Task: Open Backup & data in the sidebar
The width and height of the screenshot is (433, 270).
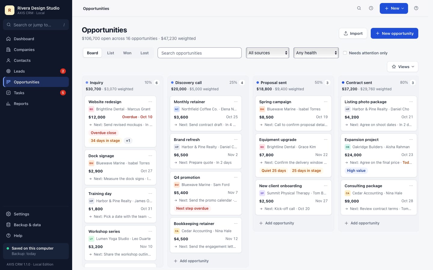Action: (36, 225)
